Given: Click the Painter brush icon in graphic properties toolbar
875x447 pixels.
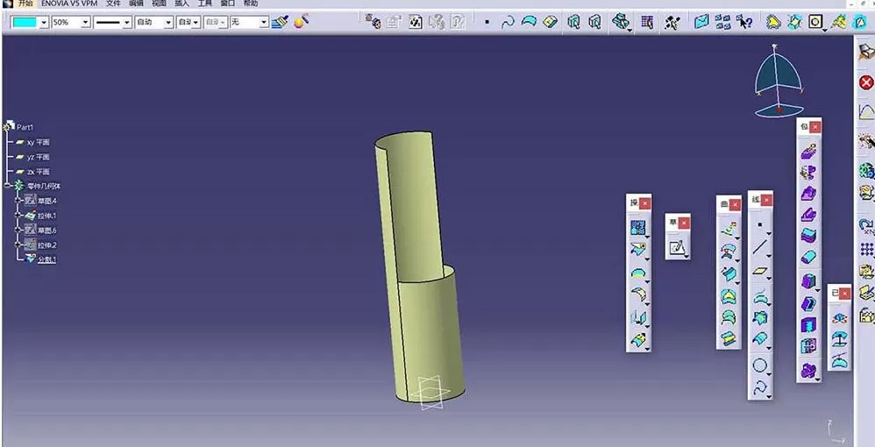Looking at the screenshot, I should pyautogui.click(x=280, y=22).
